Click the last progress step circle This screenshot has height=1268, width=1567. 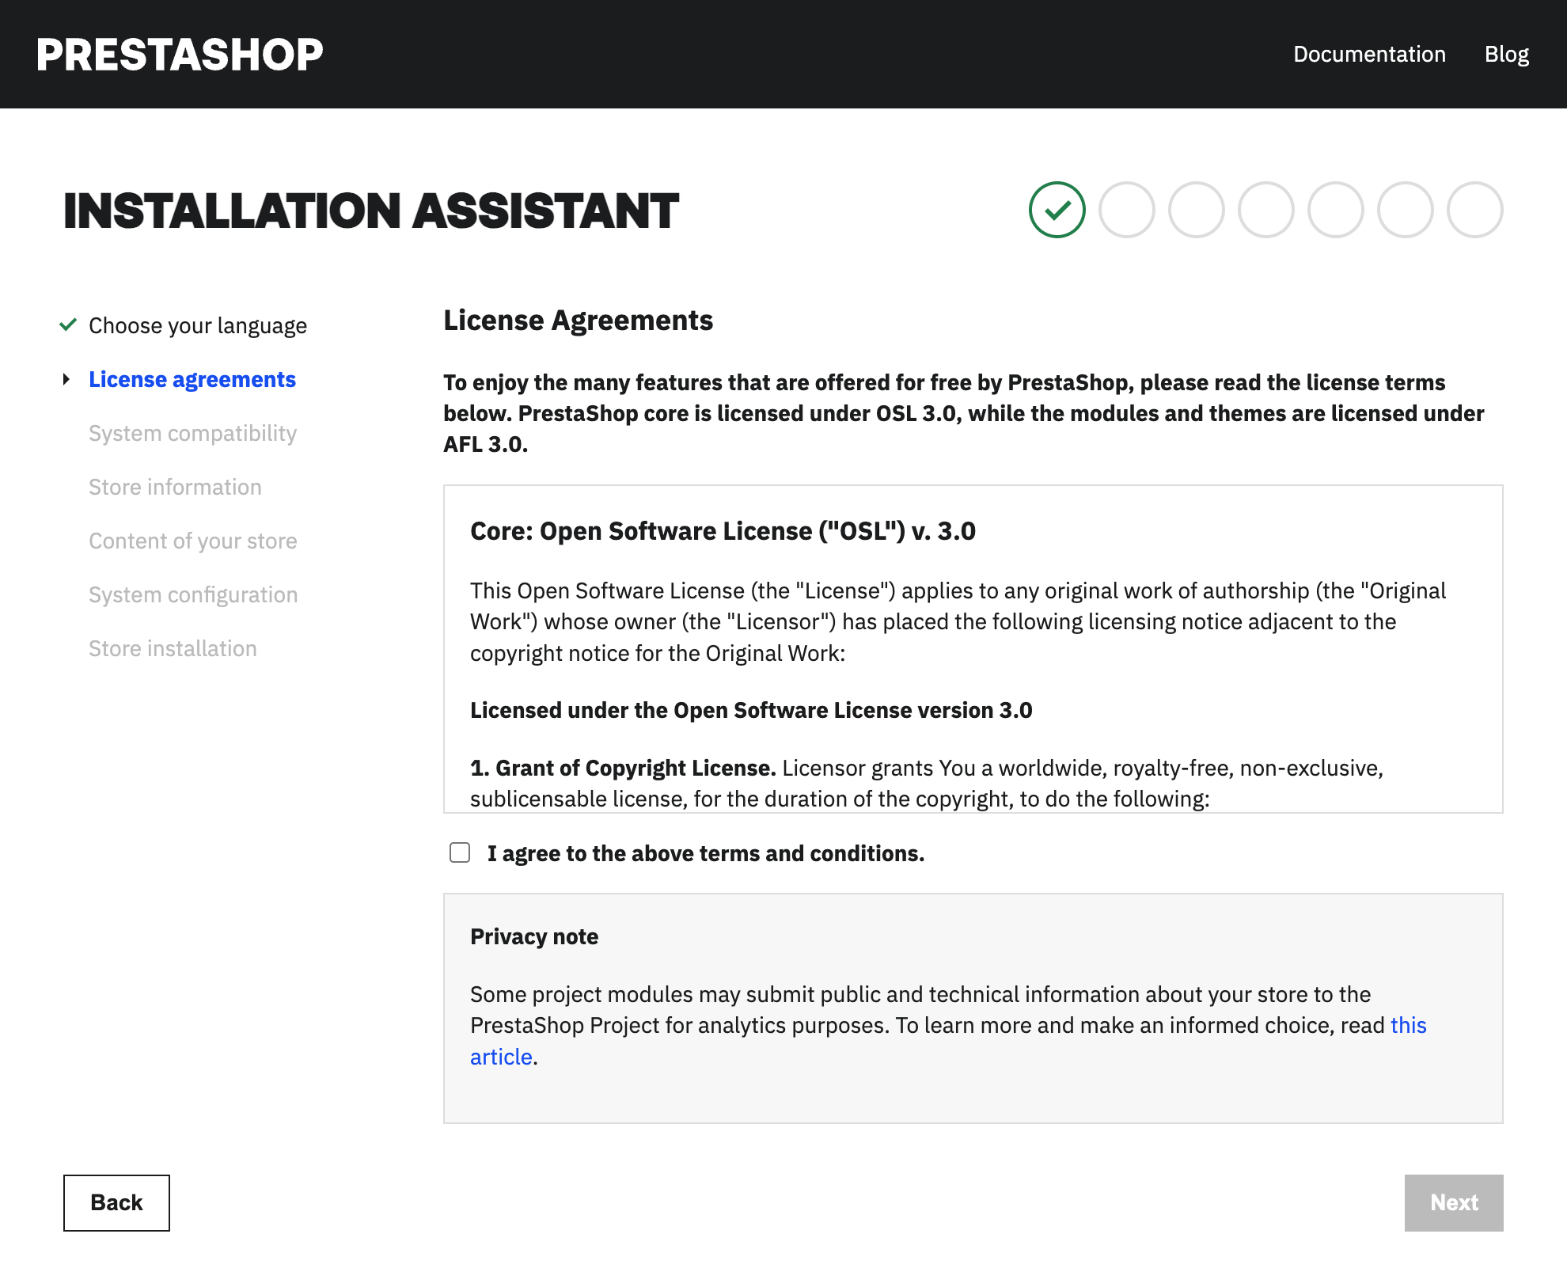coord(1474,210)
